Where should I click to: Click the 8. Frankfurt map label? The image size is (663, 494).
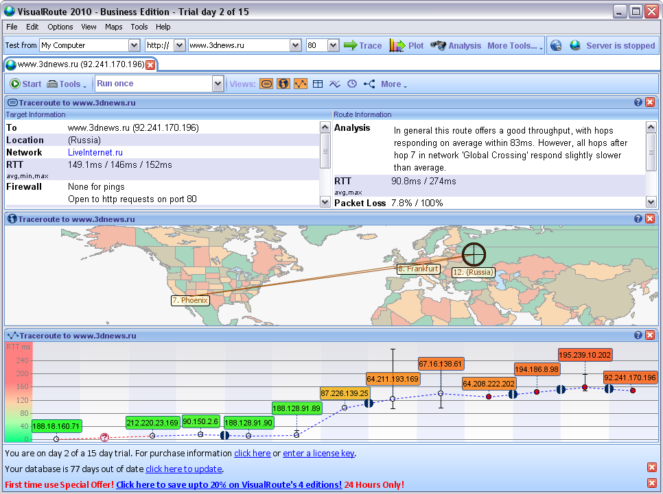coord(419,269)
